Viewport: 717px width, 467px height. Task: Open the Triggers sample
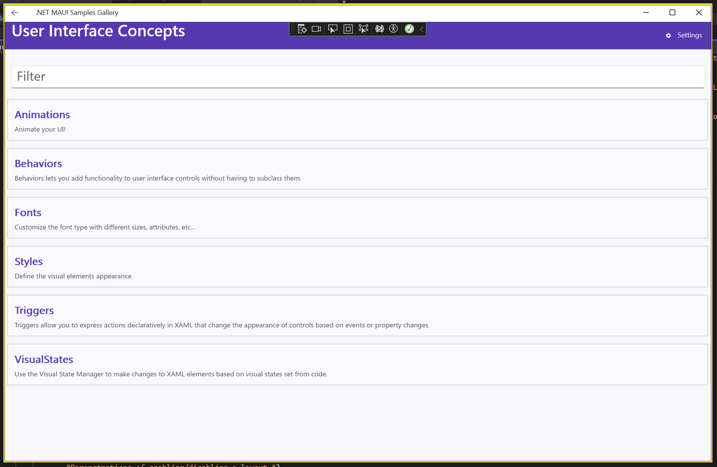(x=34, y=311)
